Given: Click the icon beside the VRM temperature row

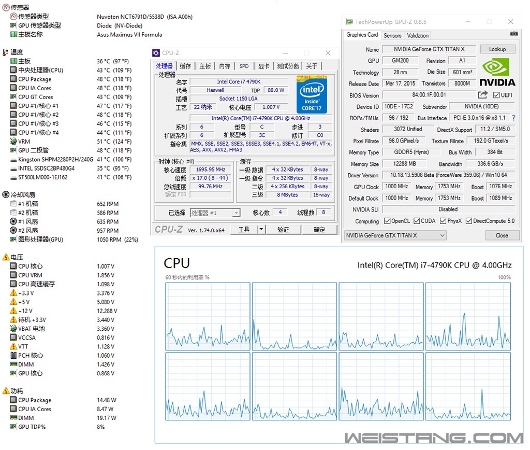Looking at the screenshot, I should pos(13,141).
